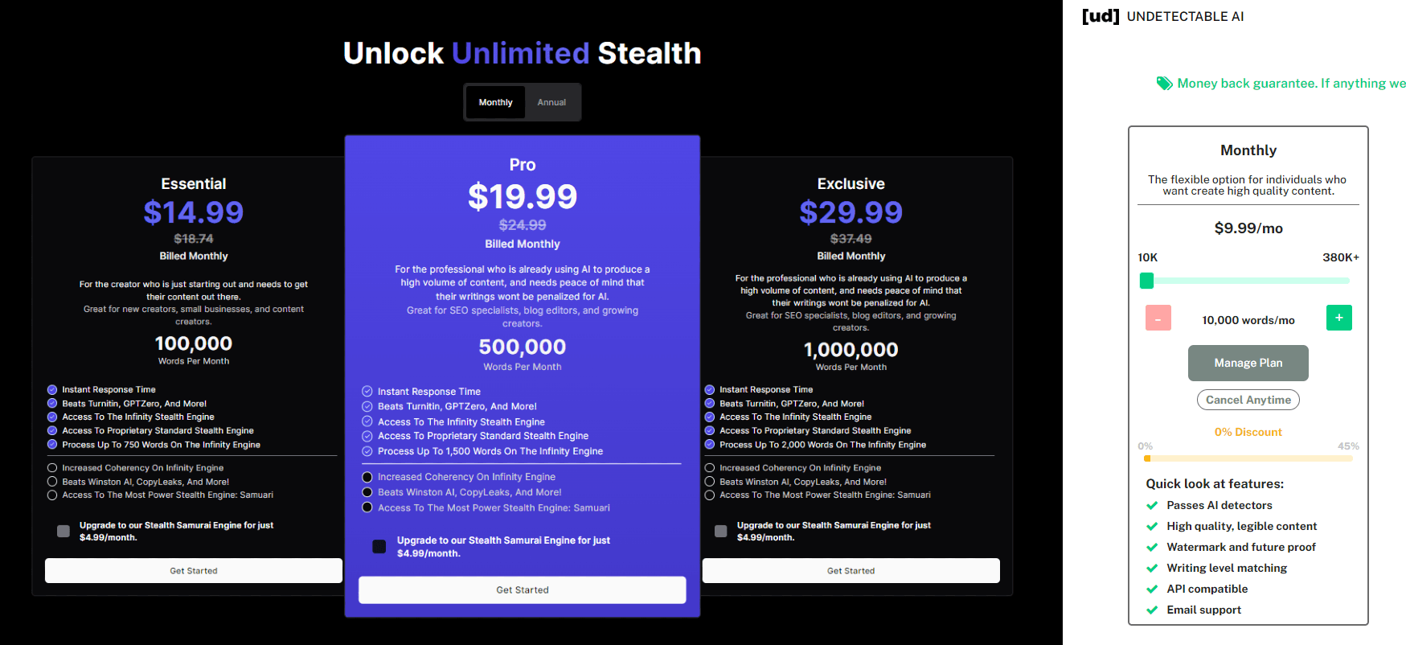Click the green money back guarantee tag icon

[x=1164, y=83]
